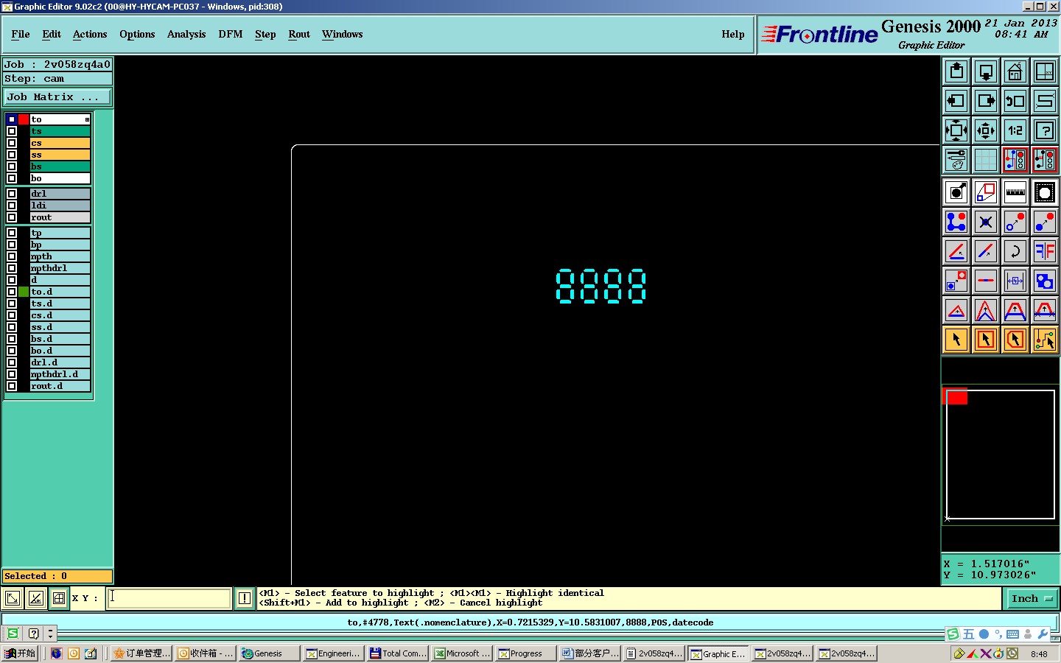Click the Job Matrix button
1061x663 pixels.
point(57,97)
